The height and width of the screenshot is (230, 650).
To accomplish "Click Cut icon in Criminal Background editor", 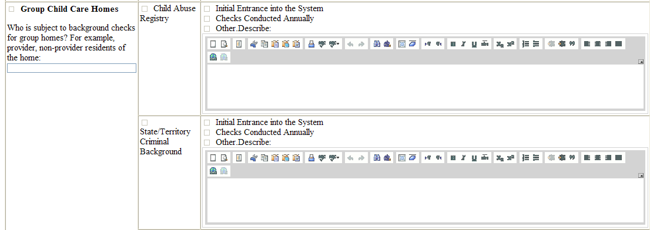I will point(254,158).
